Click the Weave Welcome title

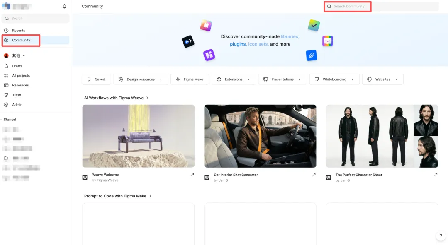[105, 175]
